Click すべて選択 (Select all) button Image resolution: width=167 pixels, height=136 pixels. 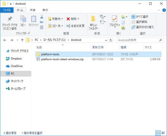(140, 17)
